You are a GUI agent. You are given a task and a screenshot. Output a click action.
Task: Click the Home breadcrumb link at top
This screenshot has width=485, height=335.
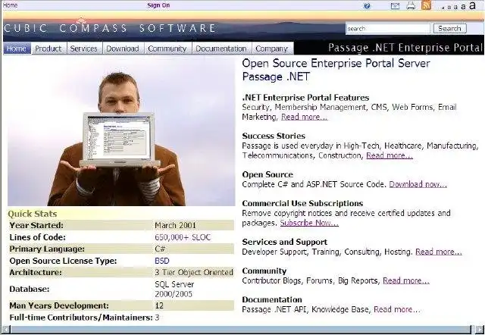click(10, 5)
